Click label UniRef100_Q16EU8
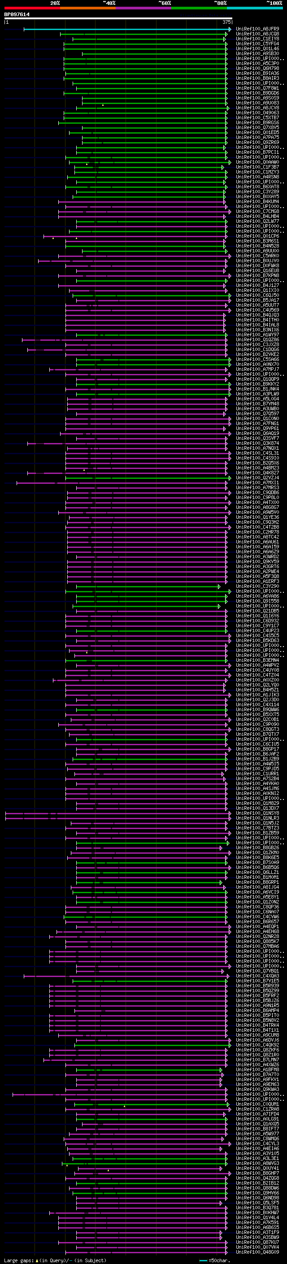The height and width of the screenshot is (1264, 287). pyautogui.click(x=257, y=270)
